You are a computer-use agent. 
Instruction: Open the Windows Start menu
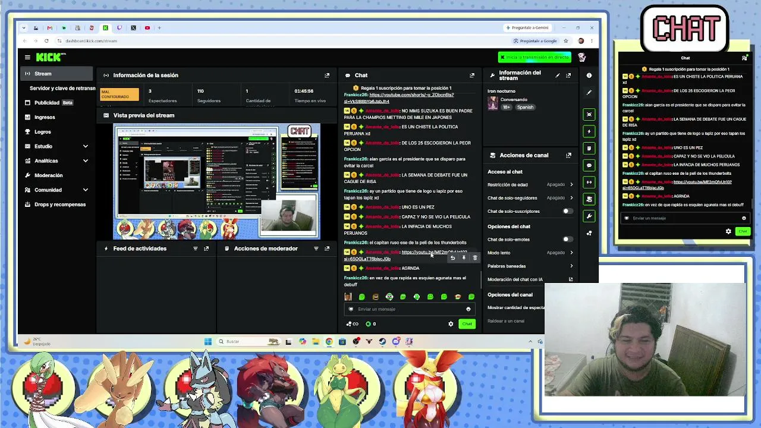207,341
